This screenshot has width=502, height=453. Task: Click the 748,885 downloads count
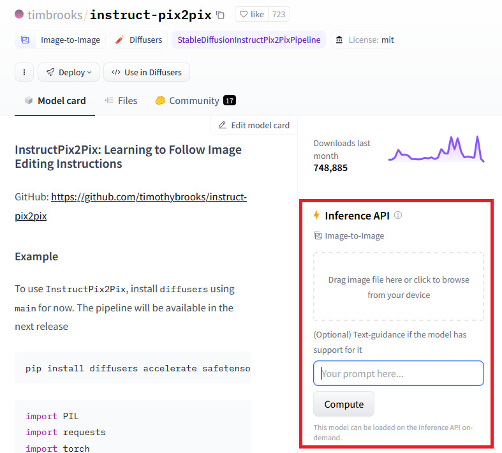coord(330,168)
